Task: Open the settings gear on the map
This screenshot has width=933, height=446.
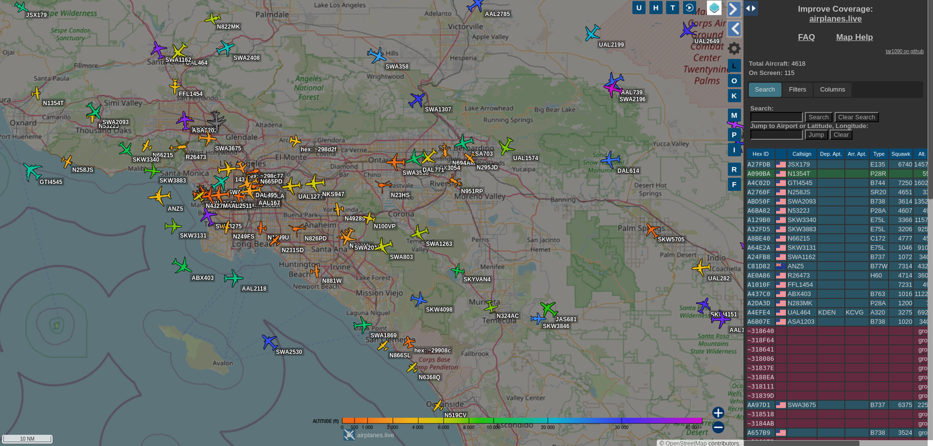Action: coord(734,48)
